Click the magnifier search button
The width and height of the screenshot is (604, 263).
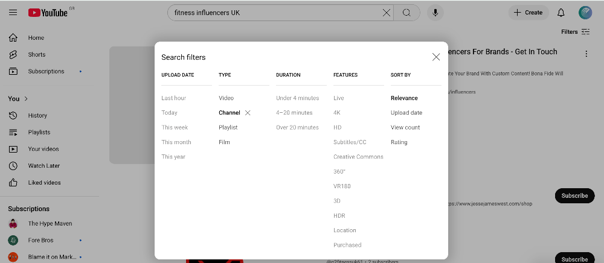pos(407,13)
